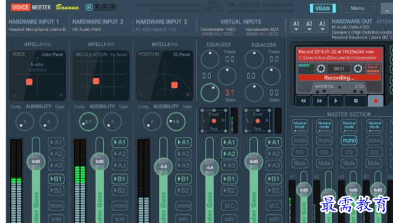Click Hardware Input 2 Comp knob 0.7
393x223 pixels.
coord(89,122)
